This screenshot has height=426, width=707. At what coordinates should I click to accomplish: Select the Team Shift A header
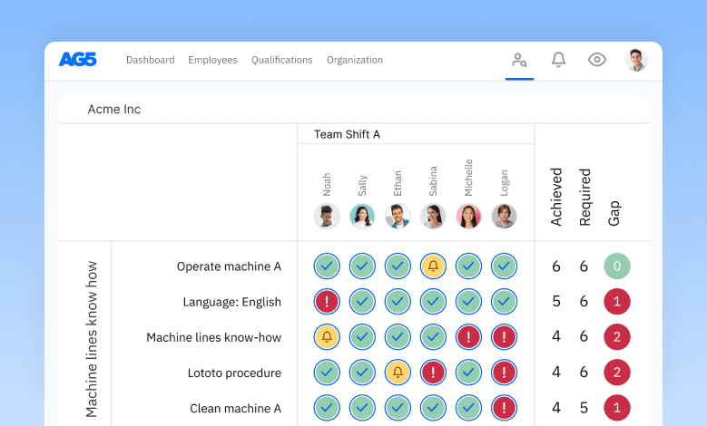(347, 134)
